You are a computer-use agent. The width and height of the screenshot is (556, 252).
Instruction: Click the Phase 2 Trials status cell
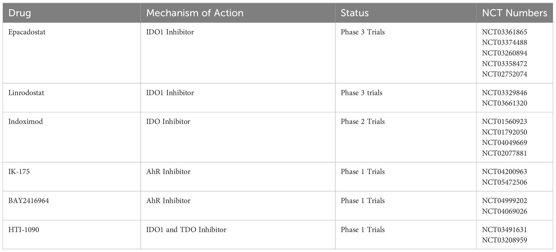click(363, 122)
